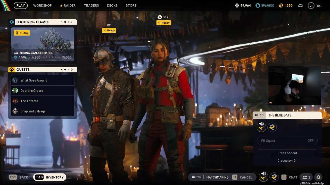
Task: Select Free Loadout option
Action: tap(287, 153)
